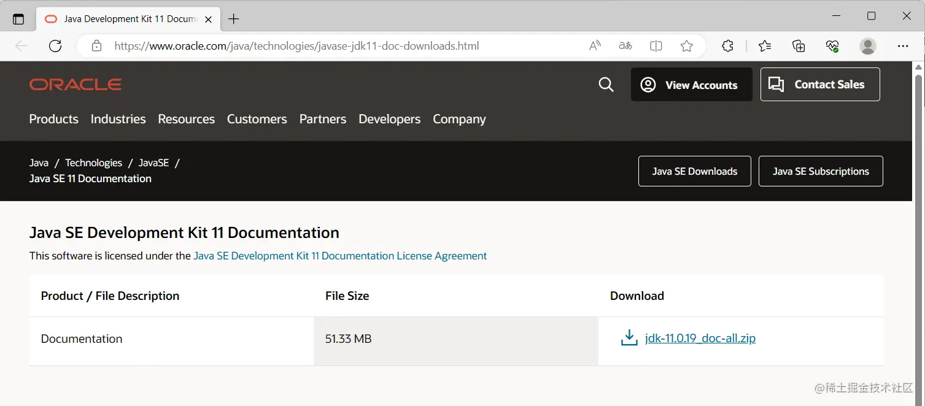Open the Industries menu

point(118,119)
